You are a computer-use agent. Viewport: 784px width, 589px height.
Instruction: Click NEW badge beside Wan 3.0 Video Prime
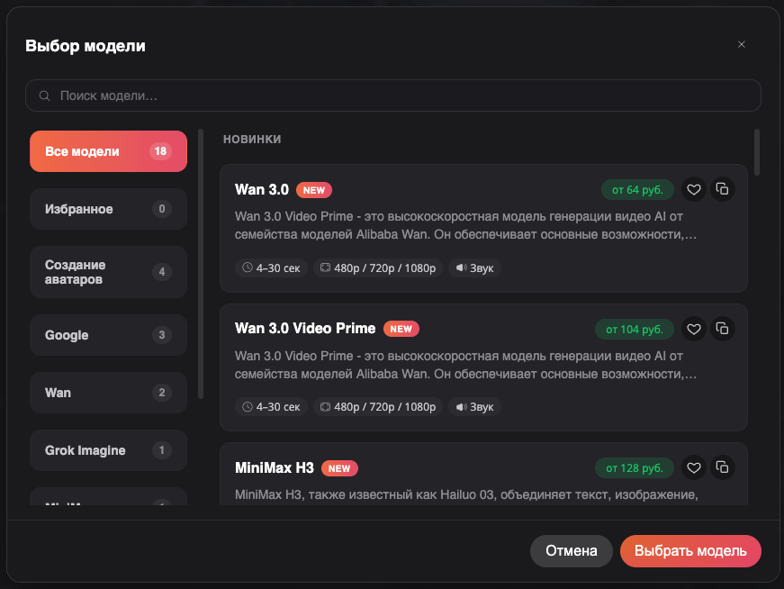pyautogui.click(x=401, y=329)
